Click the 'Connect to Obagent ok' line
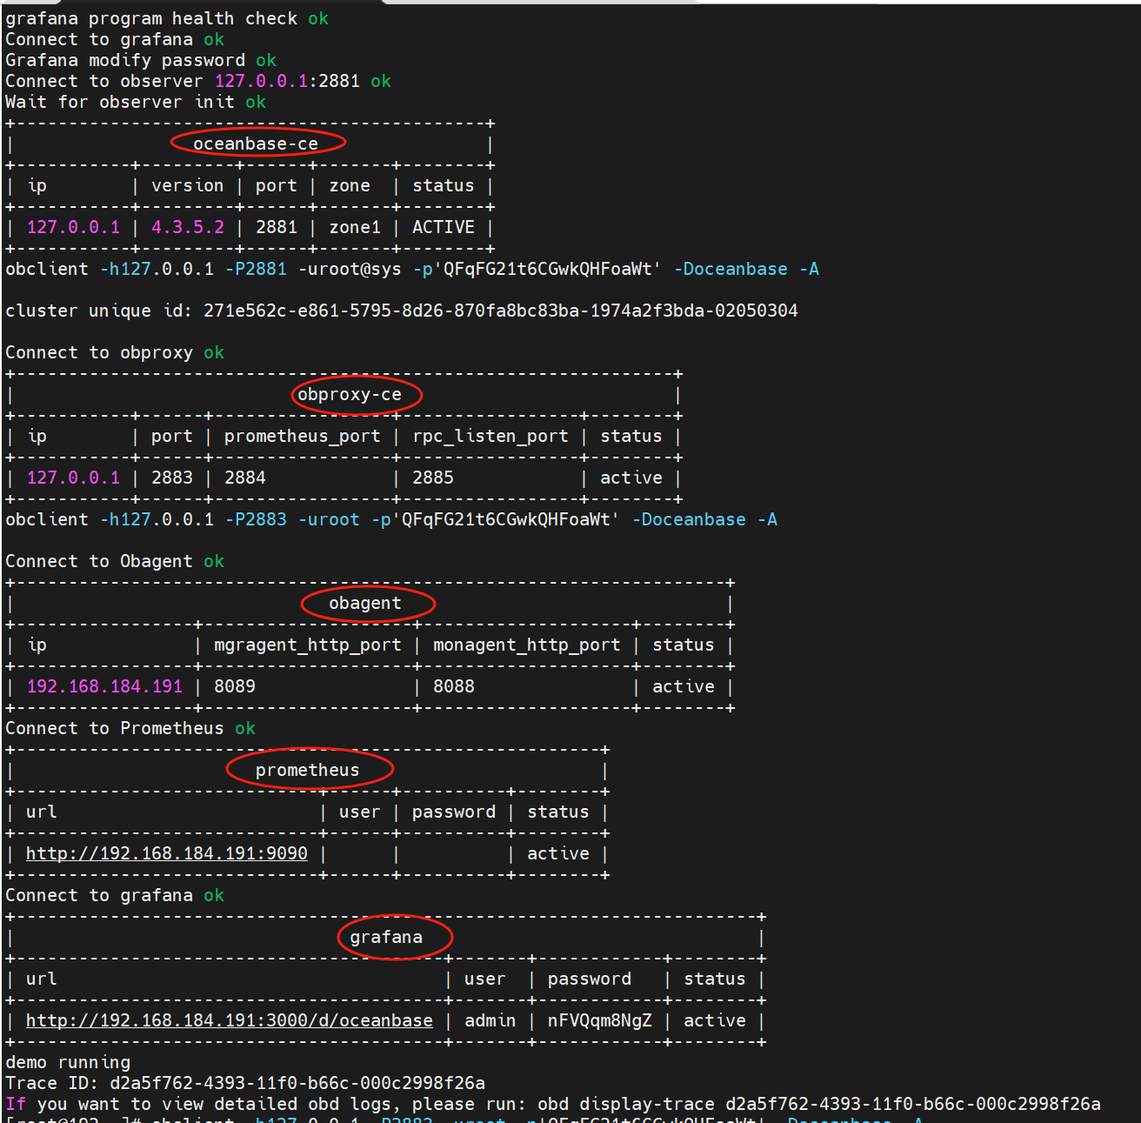This screenshot has width=1141, height=1123. click(115, 561)
